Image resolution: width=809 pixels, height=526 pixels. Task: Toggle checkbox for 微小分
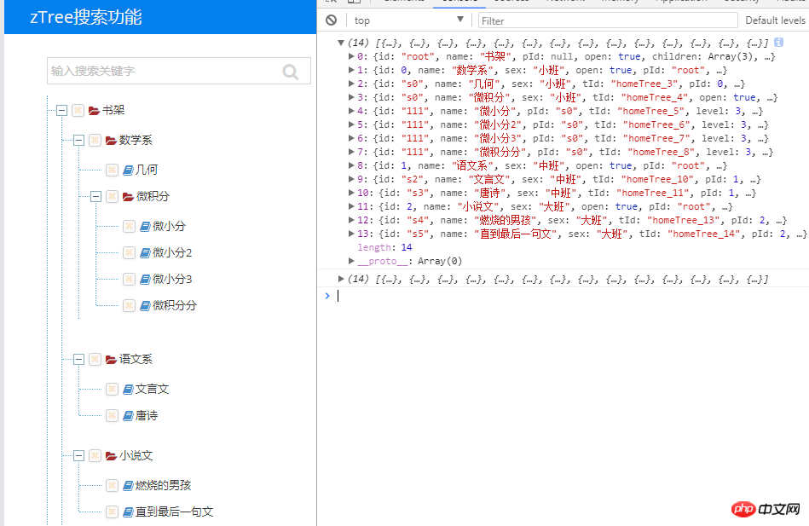coord(129,226)
